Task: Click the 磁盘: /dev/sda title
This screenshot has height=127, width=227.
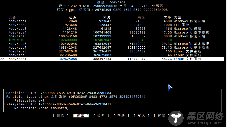Action: [111, 2]
